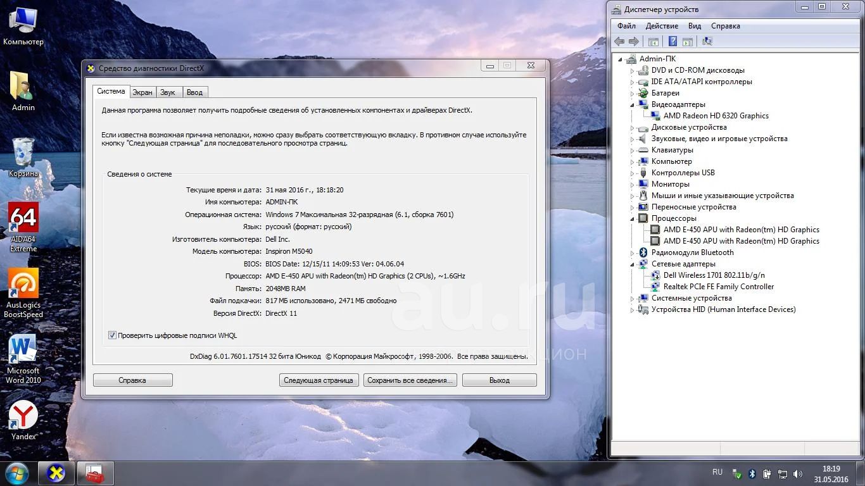The height and width of the screenshot is (486, 865).
Task: Select the Корзина recycle bin icon
Action: [x=23, y=157]
